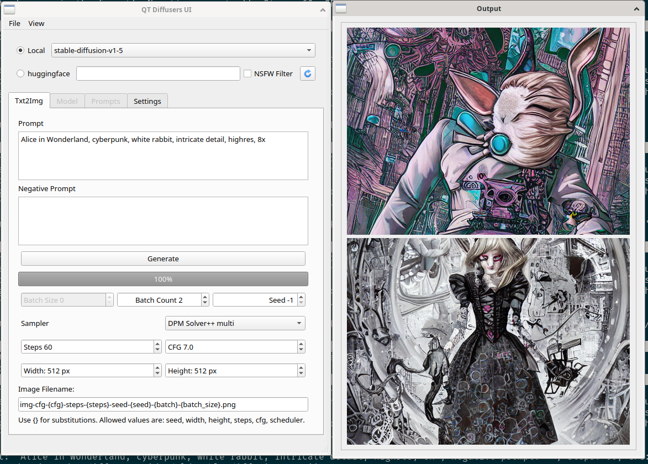Click into the Prompt text box

pos(163,156)
